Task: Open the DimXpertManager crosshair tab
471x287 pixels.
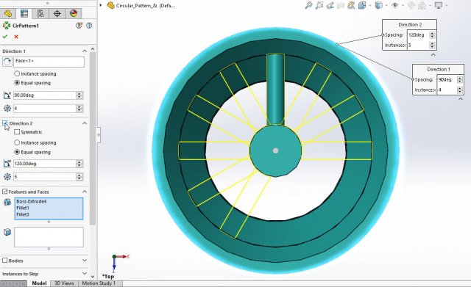Action: tap(57, 13)
